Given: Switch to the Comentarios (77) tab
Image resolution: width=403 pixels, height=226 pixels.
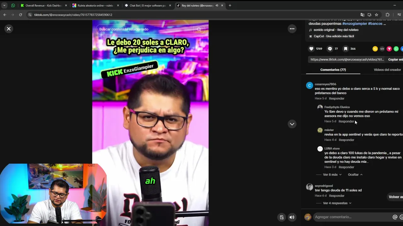Looking at the screenshot, I should pos(333,70).
